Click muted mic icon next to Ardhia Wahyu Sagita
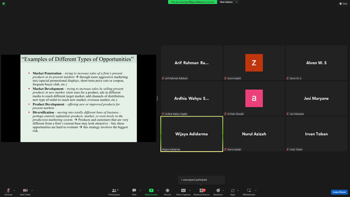Image resolution: width=350 pixels, height=197 pixels. pos(163,114)
